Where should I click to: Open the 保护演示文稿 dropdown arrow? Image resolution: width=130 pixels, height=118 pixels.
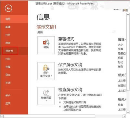(x=52, y=76)
